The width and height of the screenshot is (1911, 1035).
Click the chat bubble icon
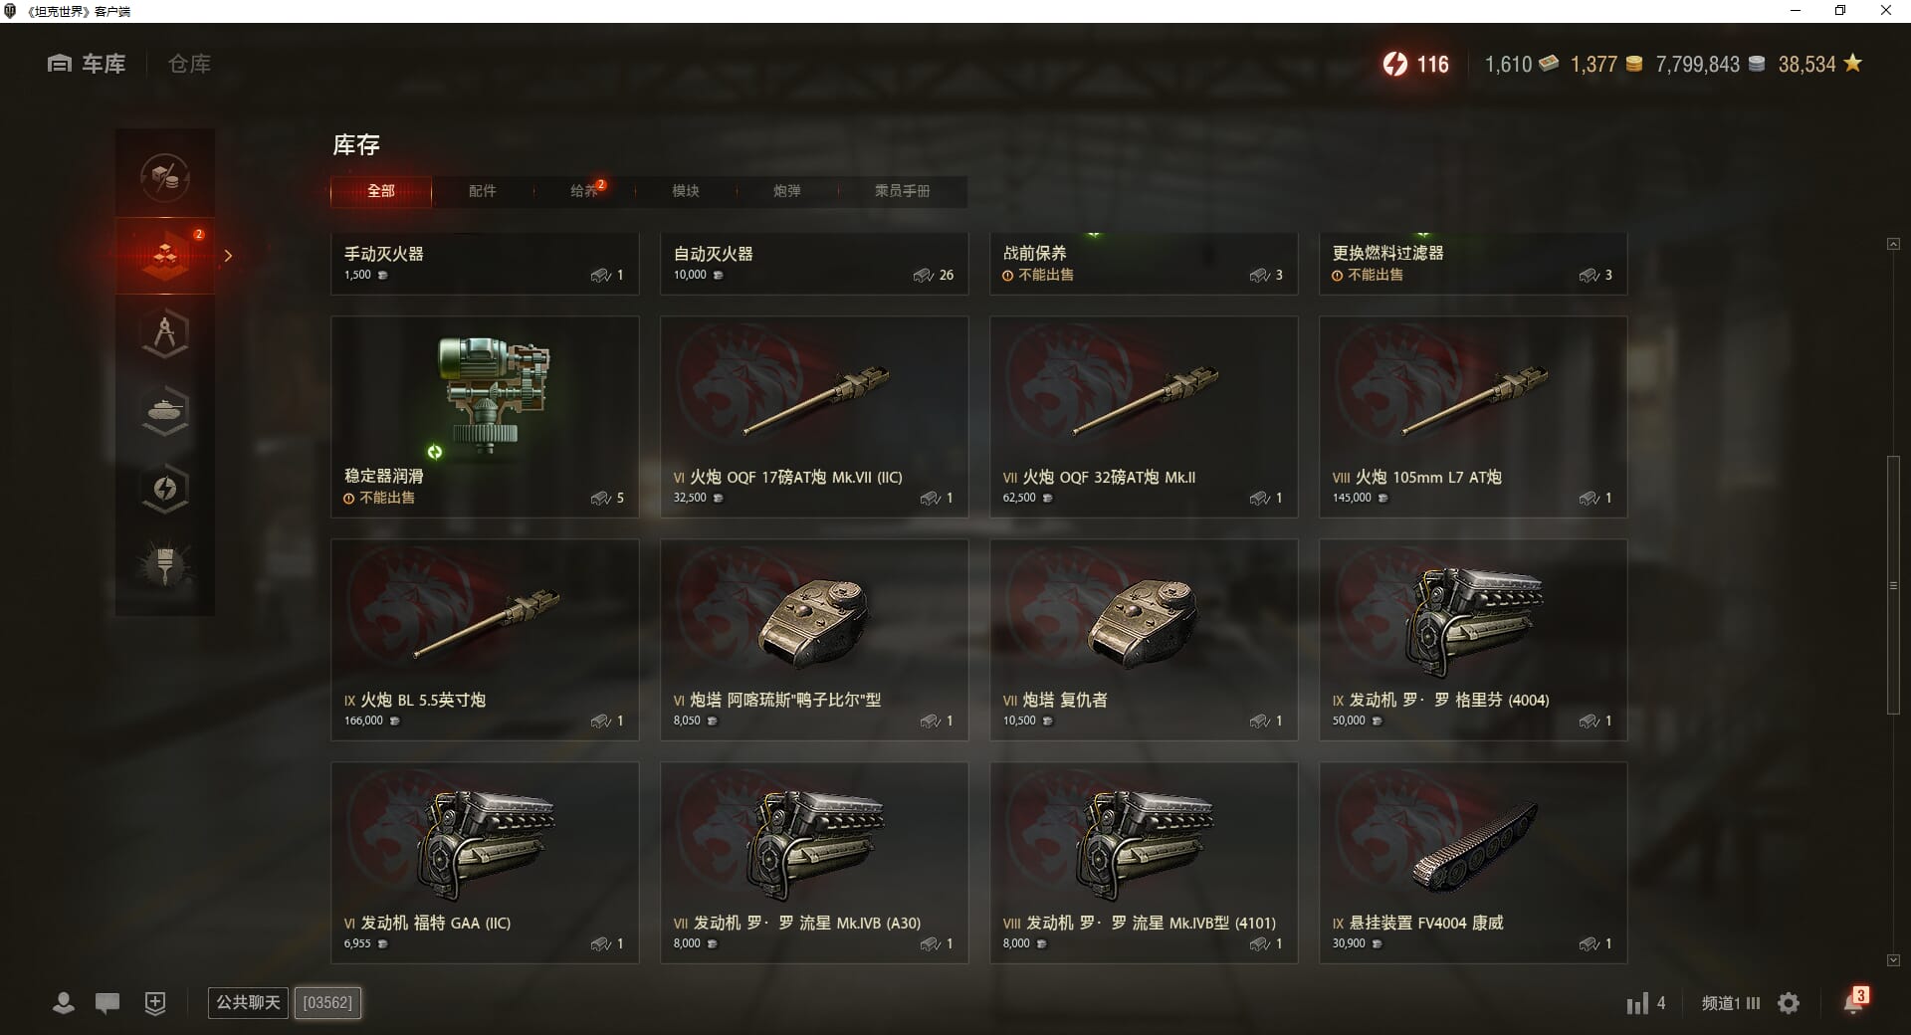pos(107,1003)
